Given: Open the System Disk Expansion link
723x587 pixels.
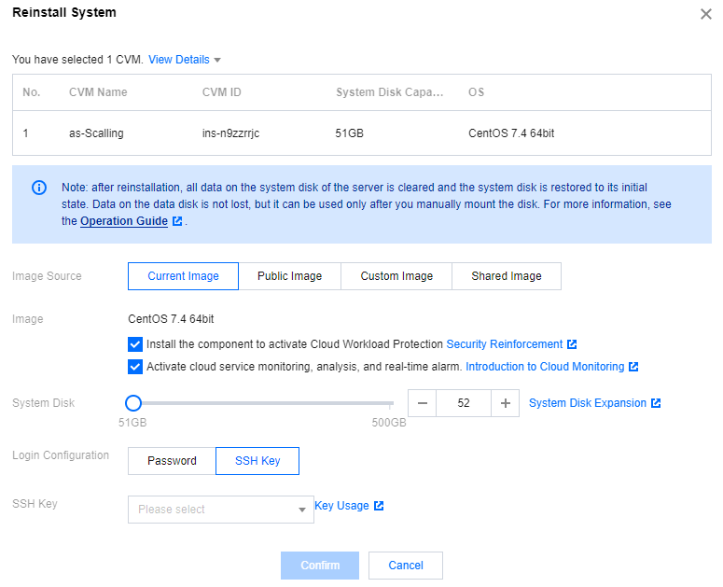Looking at the screenshot, I should pos(588,403).
